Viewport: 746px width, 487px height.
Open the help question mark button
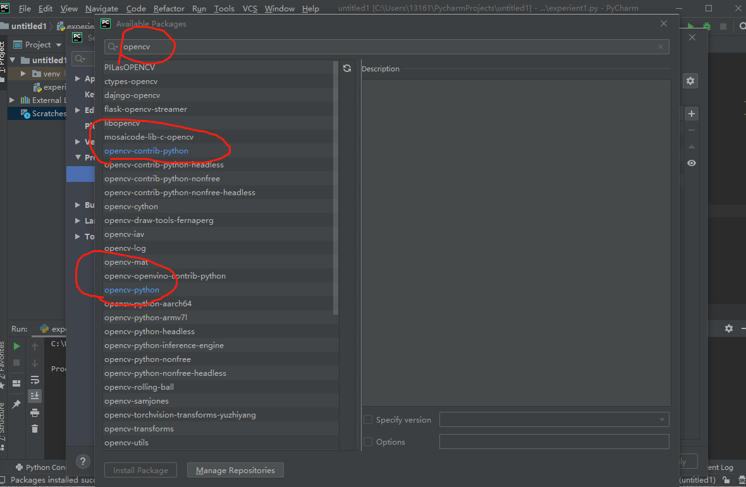83,461
